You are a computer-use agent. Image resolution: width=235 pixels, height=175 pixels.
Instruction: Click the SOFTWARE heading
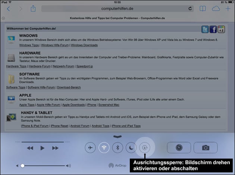point(29,74)
